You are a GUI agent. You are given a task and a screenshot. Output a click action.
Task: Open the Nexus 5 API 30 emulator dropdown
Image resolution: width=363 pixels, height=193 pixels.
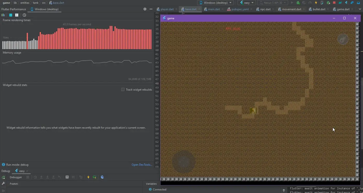click(x=273, y=3)
